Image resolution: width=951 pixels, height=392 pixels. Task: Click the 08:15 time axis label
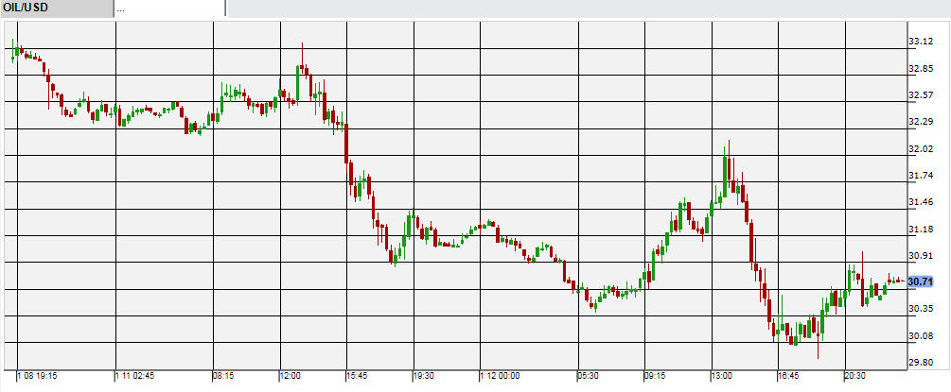224,375
